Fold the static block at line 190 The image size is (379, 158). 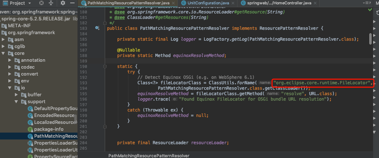[105, 67]
